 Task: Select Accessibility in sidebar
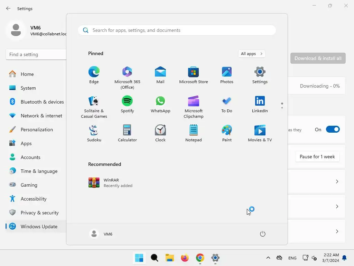point(36,199)
